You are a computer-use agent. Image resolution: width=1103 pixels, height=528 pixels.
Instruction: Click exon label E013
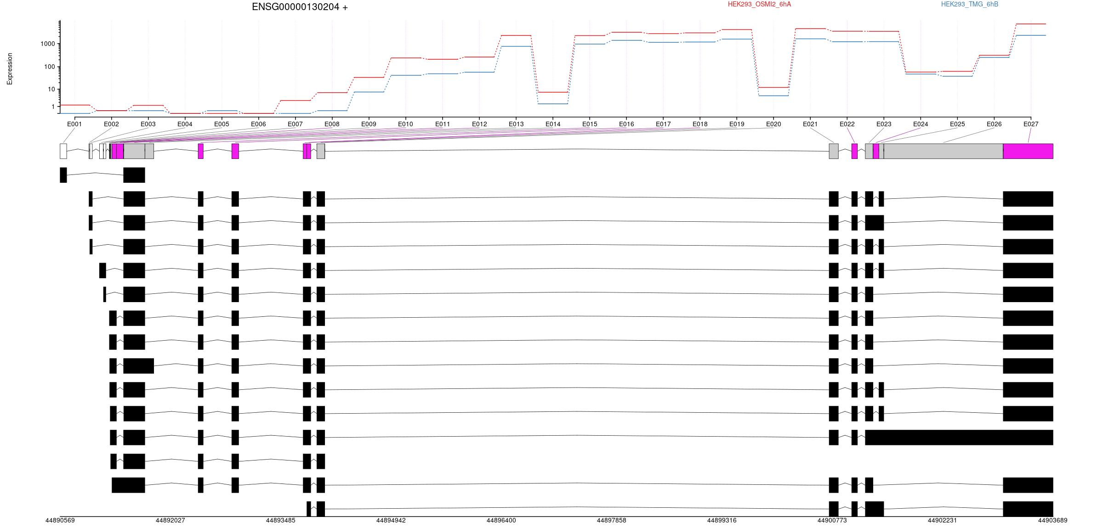[x=516, y=124]
